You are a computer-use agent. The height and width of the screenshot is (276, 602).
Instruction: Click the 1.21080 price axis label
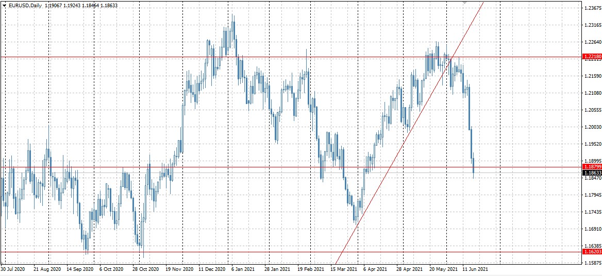click(x=593, y=93)
